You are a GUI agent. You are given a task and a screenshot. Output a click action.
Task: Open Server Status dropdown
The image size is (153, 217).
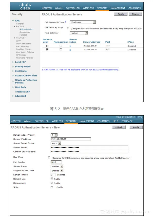coord(57,167)
